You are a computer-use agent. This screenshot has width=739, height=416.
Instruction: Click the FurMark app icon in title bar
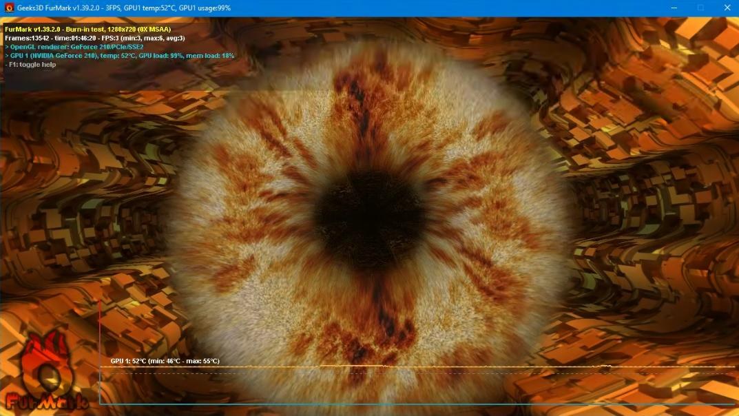[x=9, y=8]
